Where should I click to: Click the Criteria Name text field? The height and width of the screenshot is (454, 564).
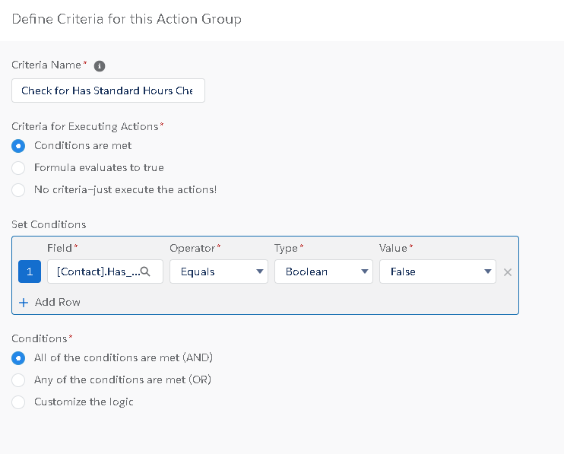click(x=108, y=90)
